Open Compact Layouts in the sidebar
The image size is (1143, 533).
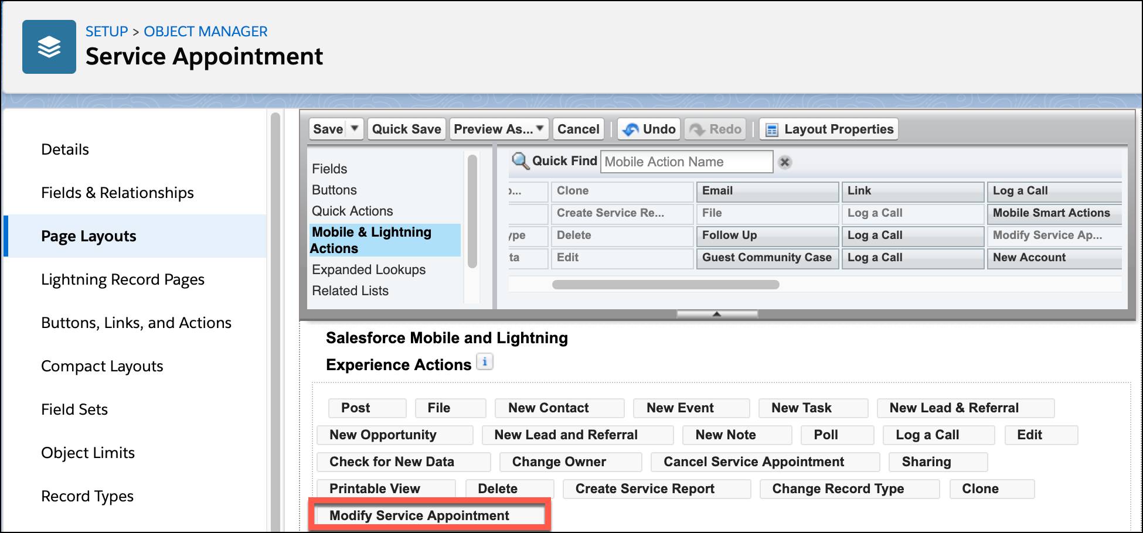(x=102, y=366)
